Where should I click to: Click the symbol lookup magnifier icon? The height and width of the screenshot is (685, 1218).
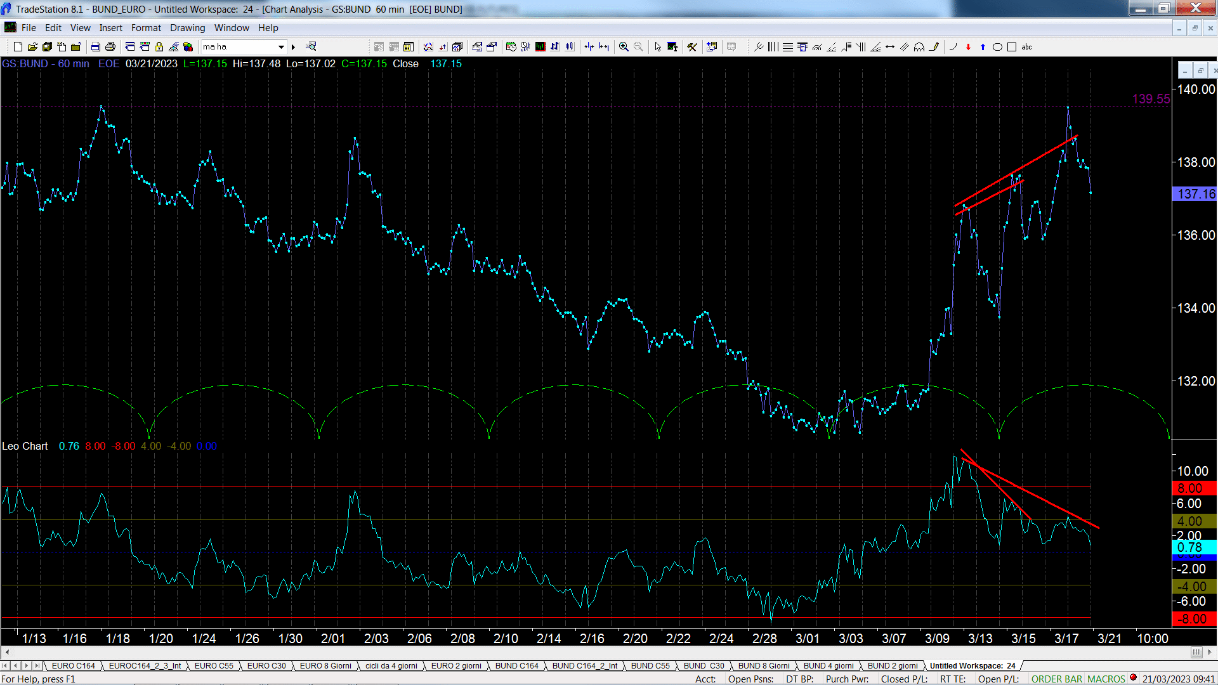click(311, 46)
